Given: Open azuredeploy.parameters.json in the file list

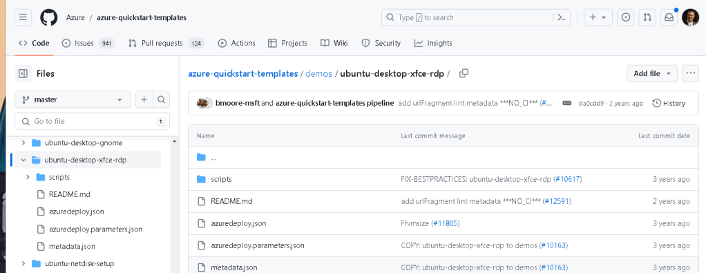Looking at the screenshot, I should [x=258, y=245].
